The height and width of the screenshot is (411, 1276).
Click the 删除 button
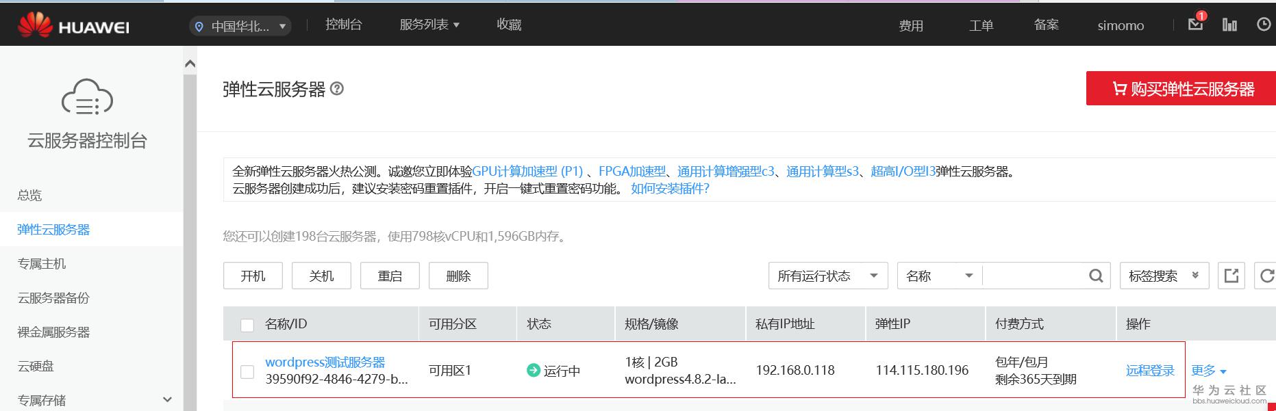(x=458, y=276)
